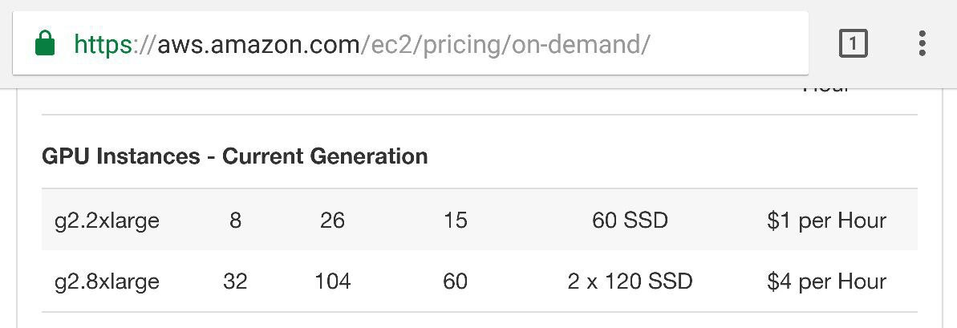Click the vCPU value 32 for g2.8xlarge
957x328 pixels.
point(235,281)
